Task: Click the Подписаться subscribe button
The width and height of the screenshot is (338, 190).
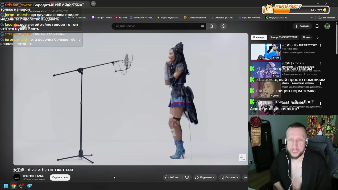Action: (60, 177)
